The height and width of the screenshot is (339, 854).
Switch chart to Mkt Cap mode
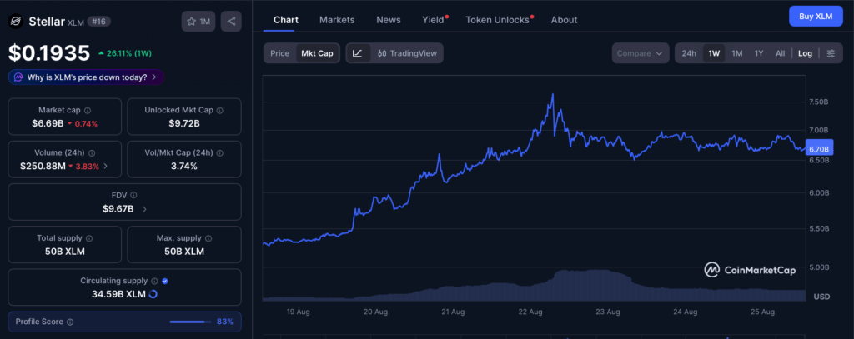click(317, 53)
